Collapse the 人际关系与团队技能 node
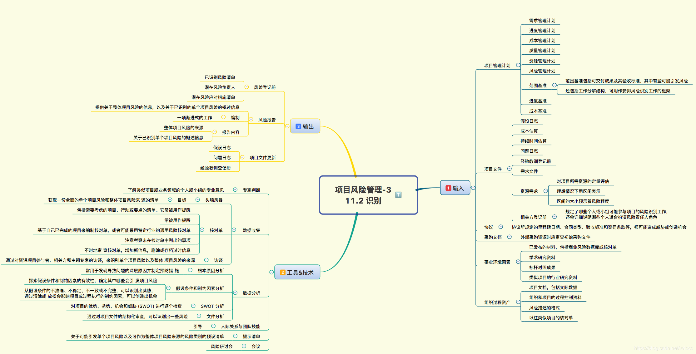696x354 pixels. (213, 326)
